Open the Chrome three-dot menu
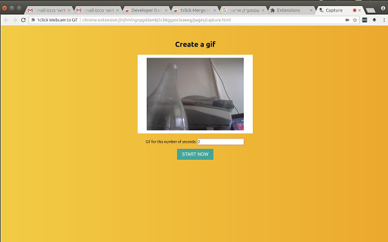 pyautogui.click(x=383, y=20)
